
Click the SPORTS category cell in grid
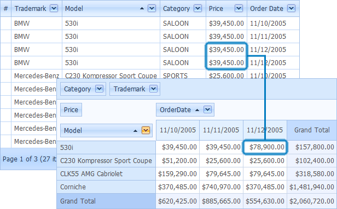click(183, 74)
